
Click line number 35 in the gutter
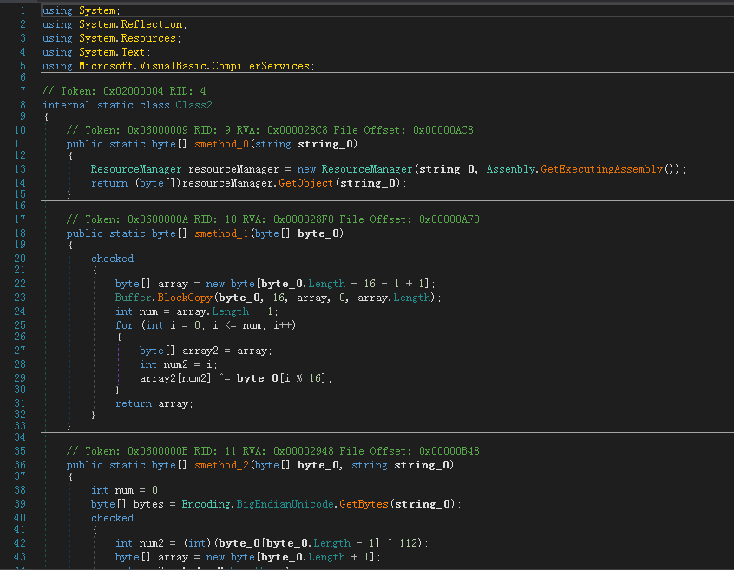tap(20, 451)
